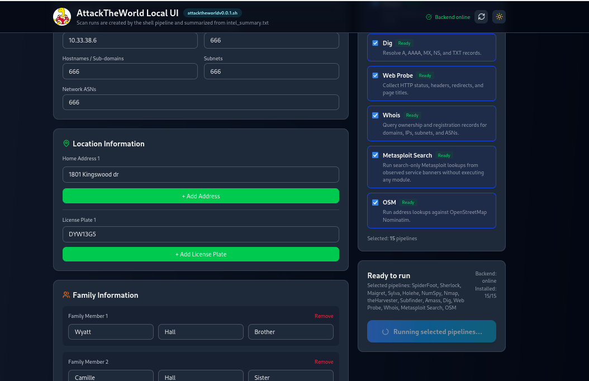Edit Family Member 2 last name Hall
Viewport: 589px width, 381px height.
pos(201,376)
